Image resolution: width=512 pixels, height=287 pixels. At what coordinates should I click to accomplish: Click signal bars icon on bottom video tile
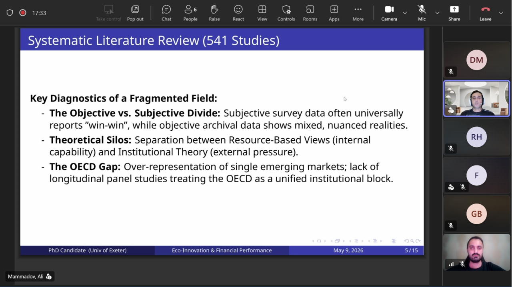[x=451, y=264]
